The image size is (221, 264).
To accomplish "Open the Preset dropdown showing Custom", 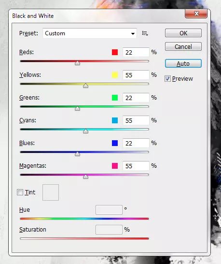I will point(90,33).
